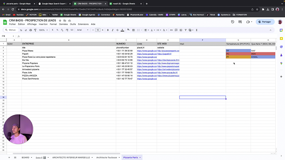Star the CRM BADIS document

pos(60,21)
